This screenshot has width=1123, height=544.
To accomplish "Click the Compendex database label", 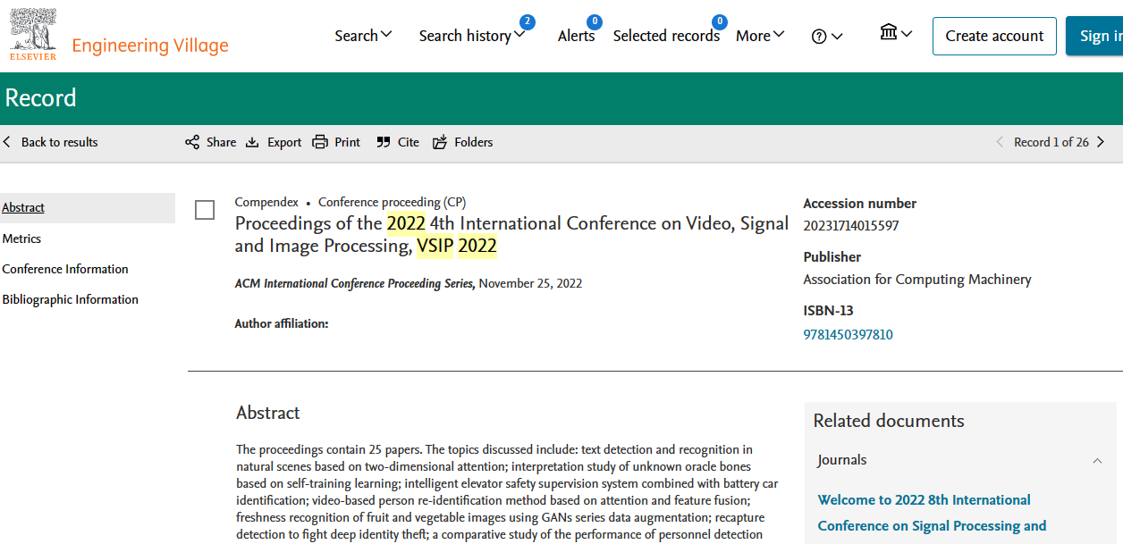I will tap(266, 203).
